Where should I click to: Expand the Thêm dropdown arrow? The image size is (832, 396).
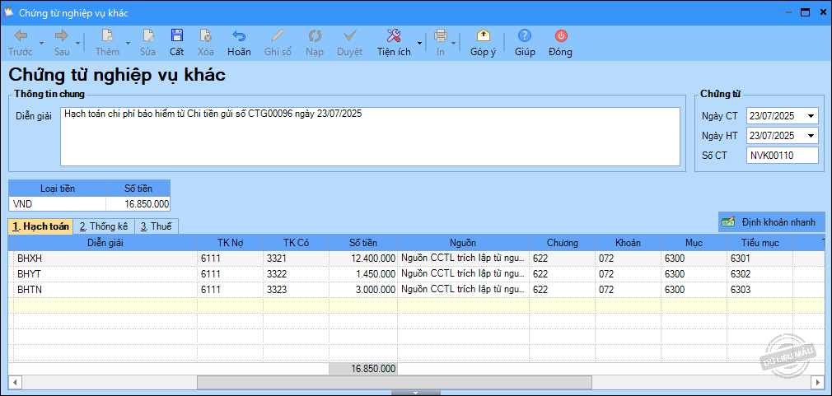tap(128, 43)
